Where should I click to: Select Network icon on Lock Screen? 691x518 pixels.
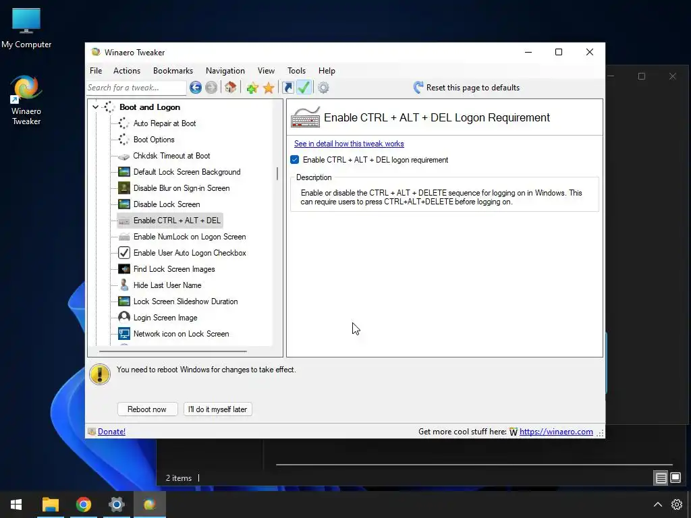click(x=181, y=334)
